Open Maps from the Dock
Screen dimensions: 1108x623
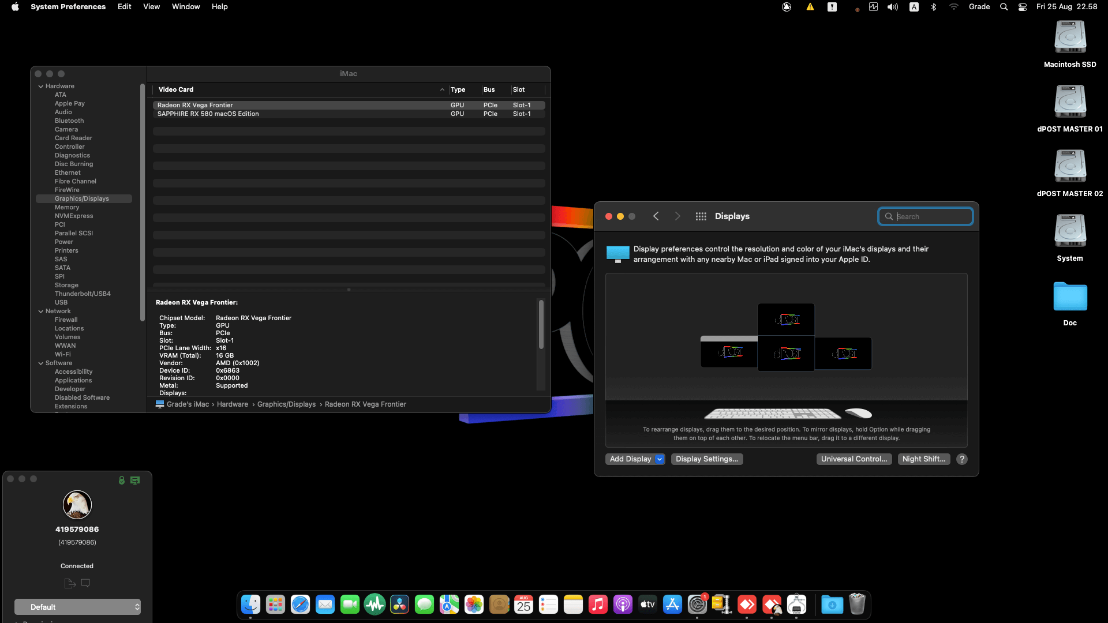pos(449,604)
